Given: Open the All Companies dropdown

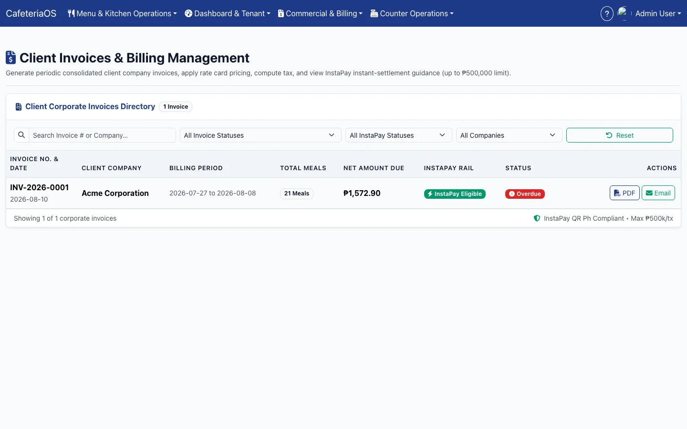Looking at the screenshot, I should pyautogui.click(x=509, y=135).
